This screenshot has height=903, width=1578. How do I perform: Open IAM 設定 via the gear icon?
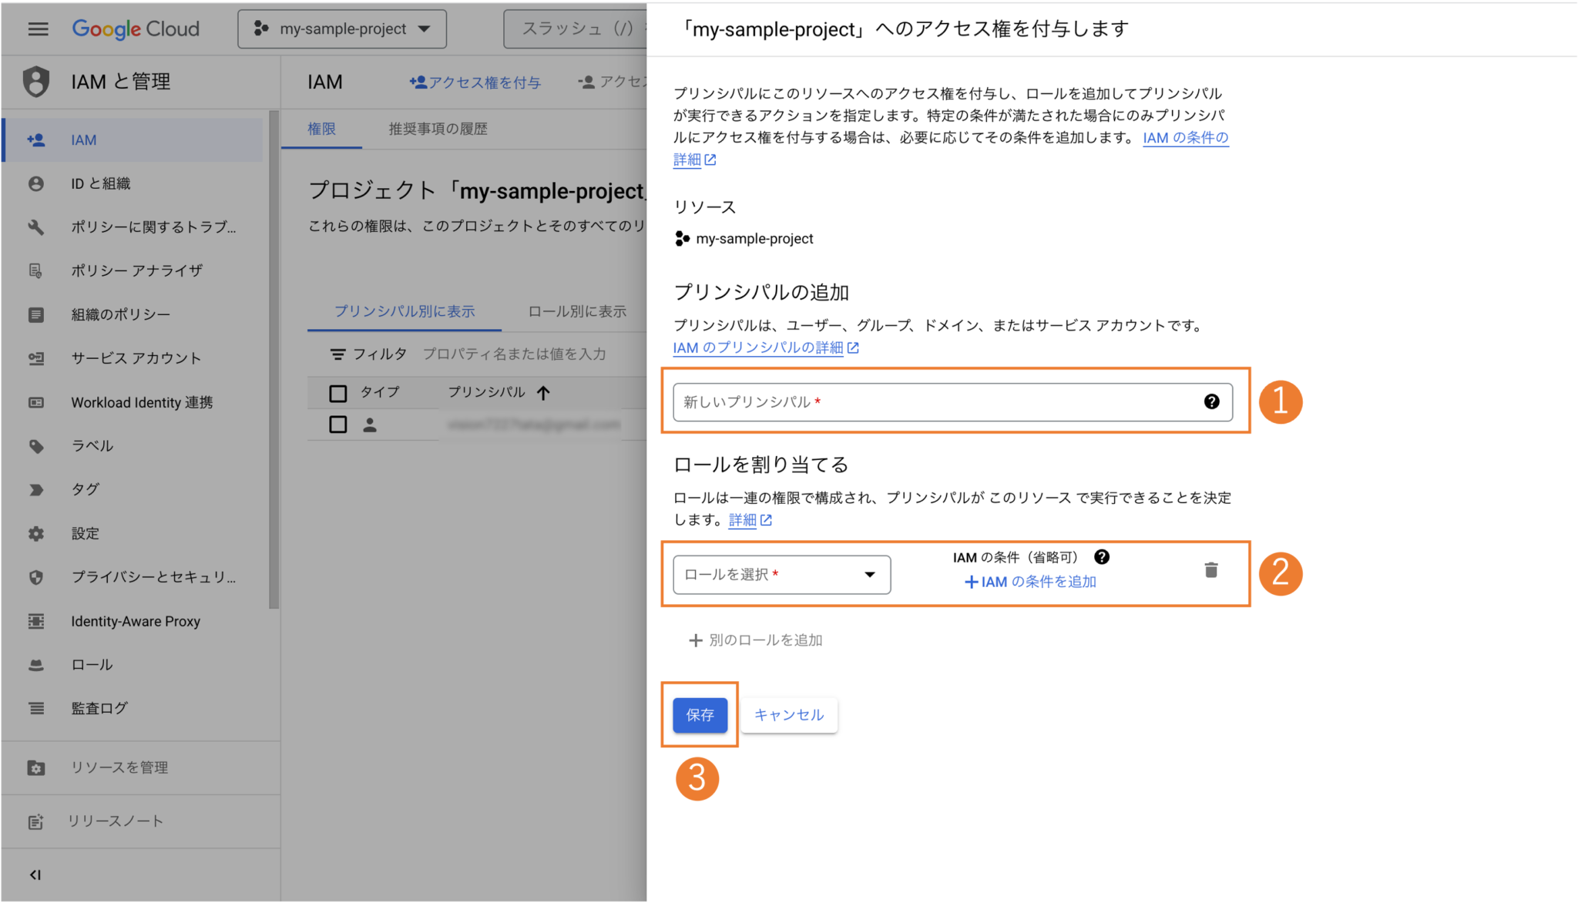coord(85,533)
